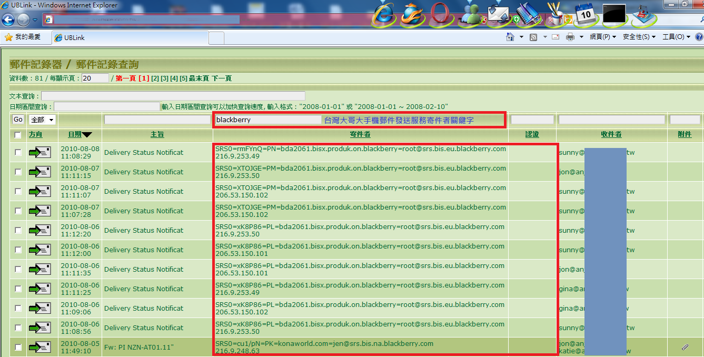Expand the dropdown arrow beside the Home icon
Viewport: 704px width, 357px height.
click(x=521, y=37)
